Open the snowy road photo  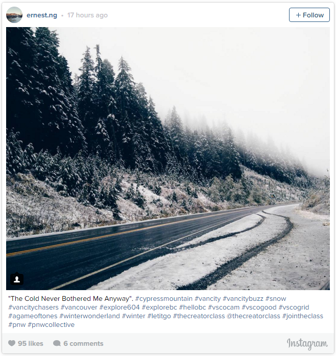pos(168,158)
